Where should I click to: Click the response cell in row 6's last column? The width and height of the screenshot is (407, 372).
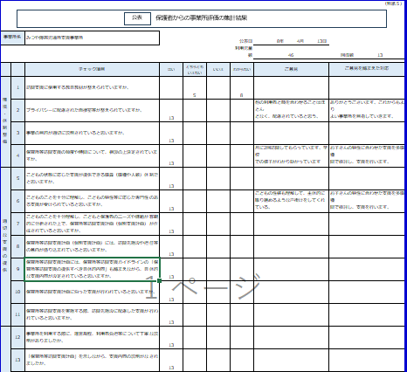coord(367,201)
